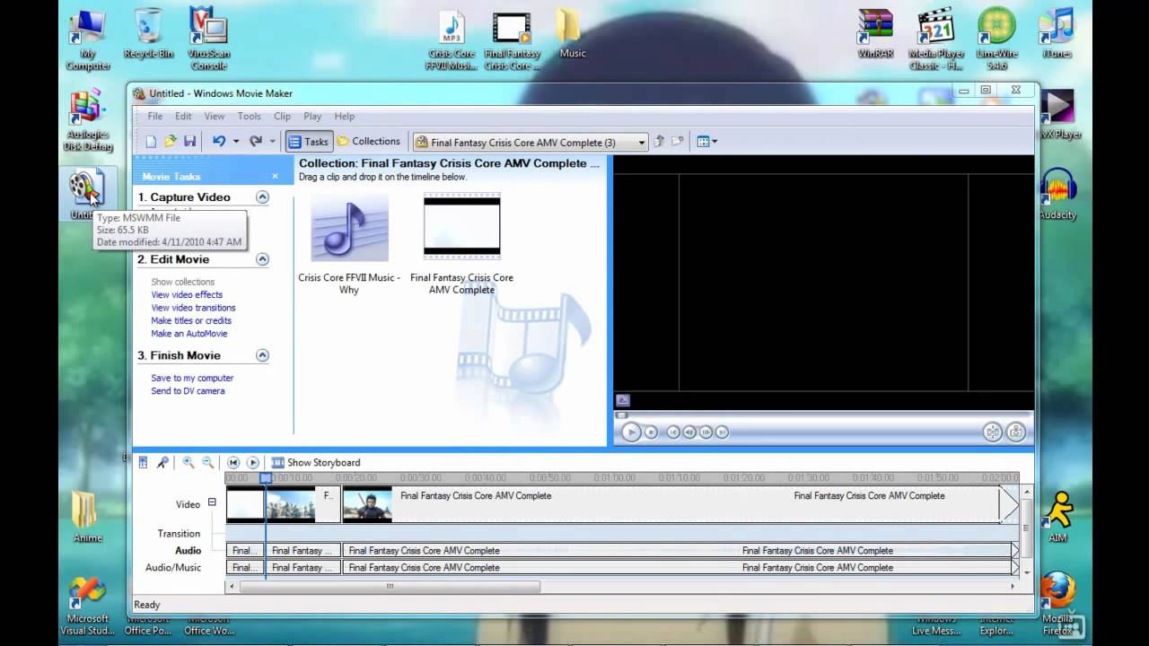Click the Make an AutoMovie link
1149x646 pixels.
click(x=189, y=334)
